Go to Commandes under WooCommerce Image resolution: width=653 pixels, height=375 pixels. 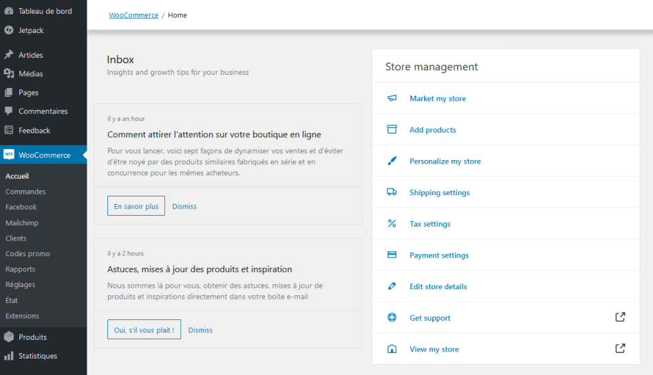coord(25,192)
